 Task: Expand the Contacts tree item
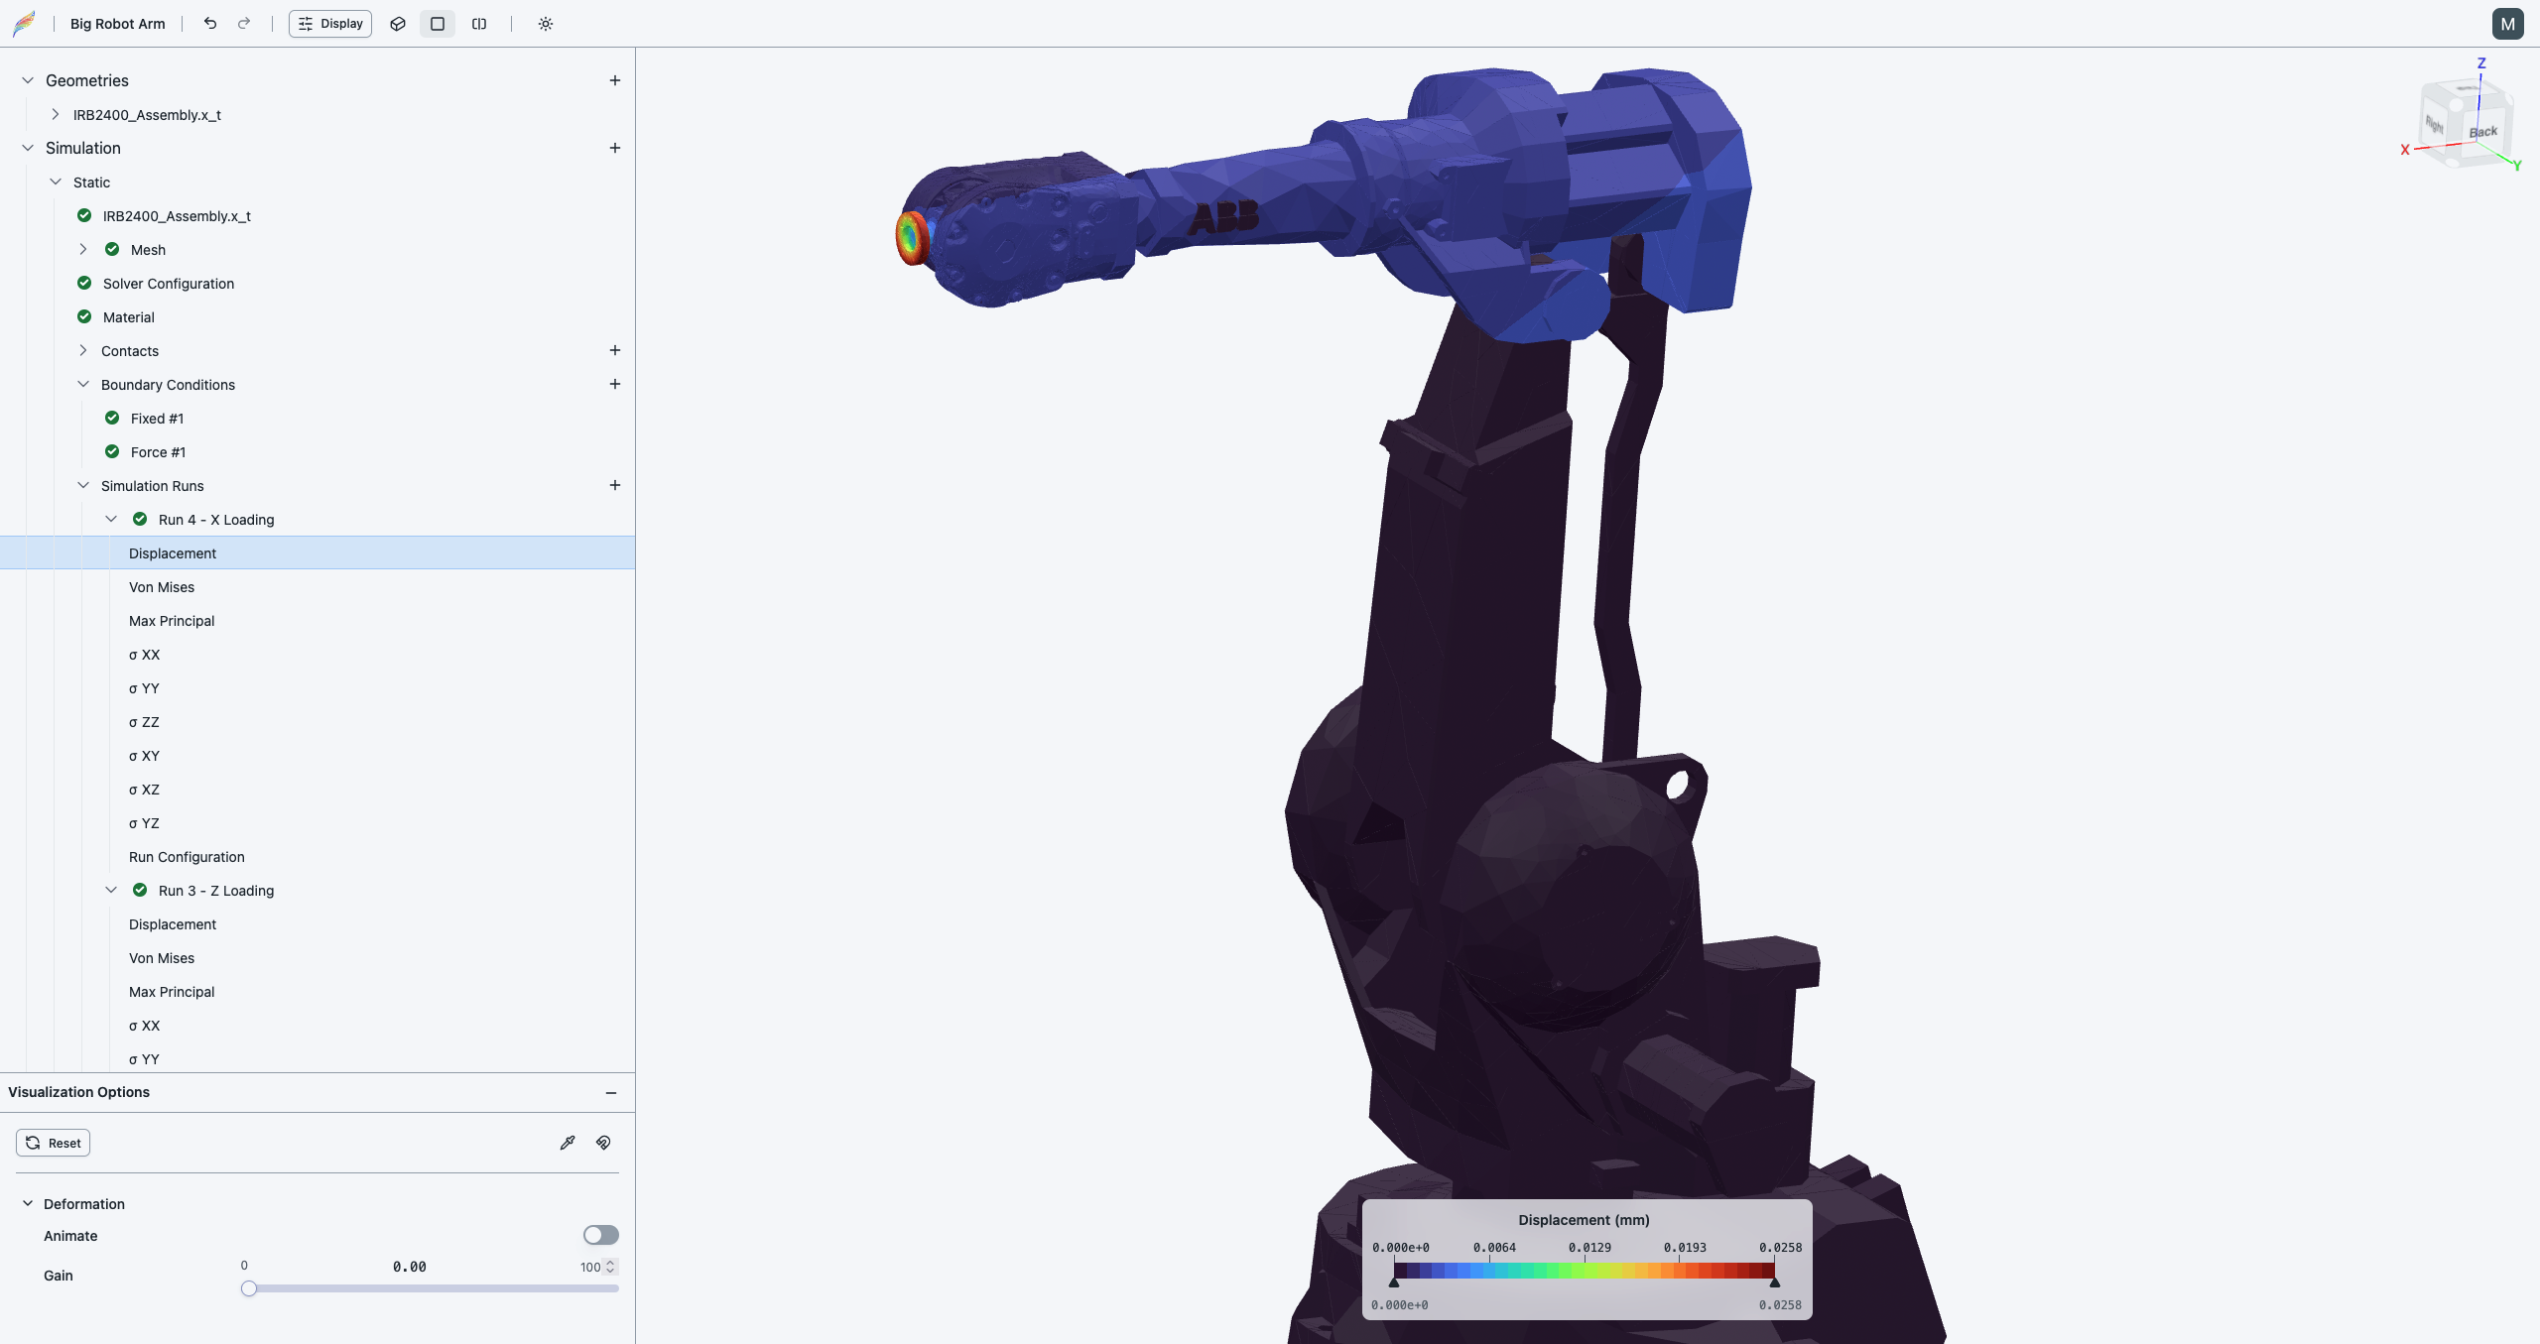(83, 350)
